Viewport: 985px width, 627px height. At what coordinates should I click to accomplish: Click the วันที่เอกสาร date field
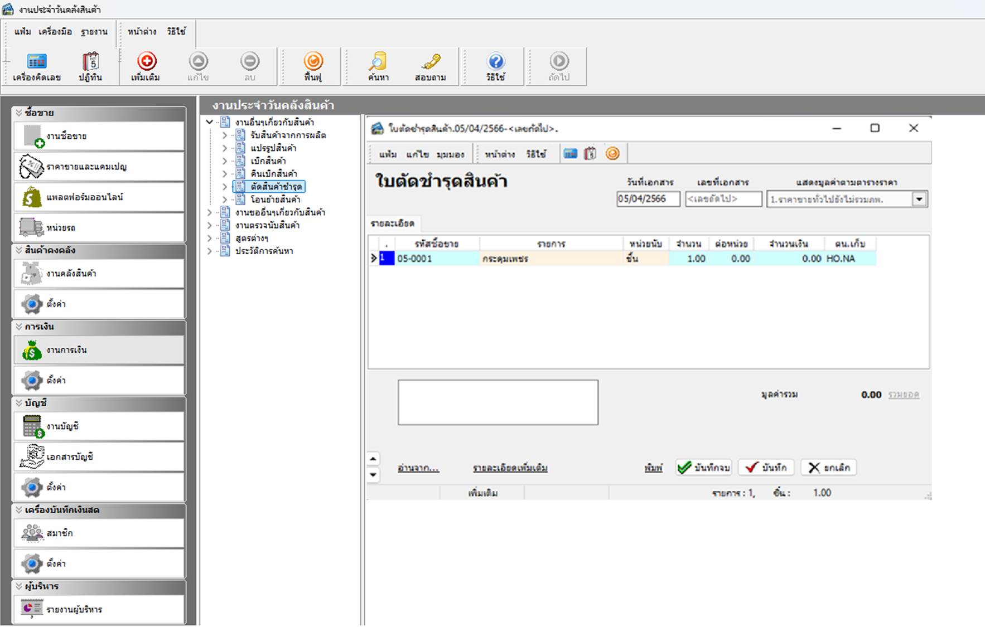point(648,199)
